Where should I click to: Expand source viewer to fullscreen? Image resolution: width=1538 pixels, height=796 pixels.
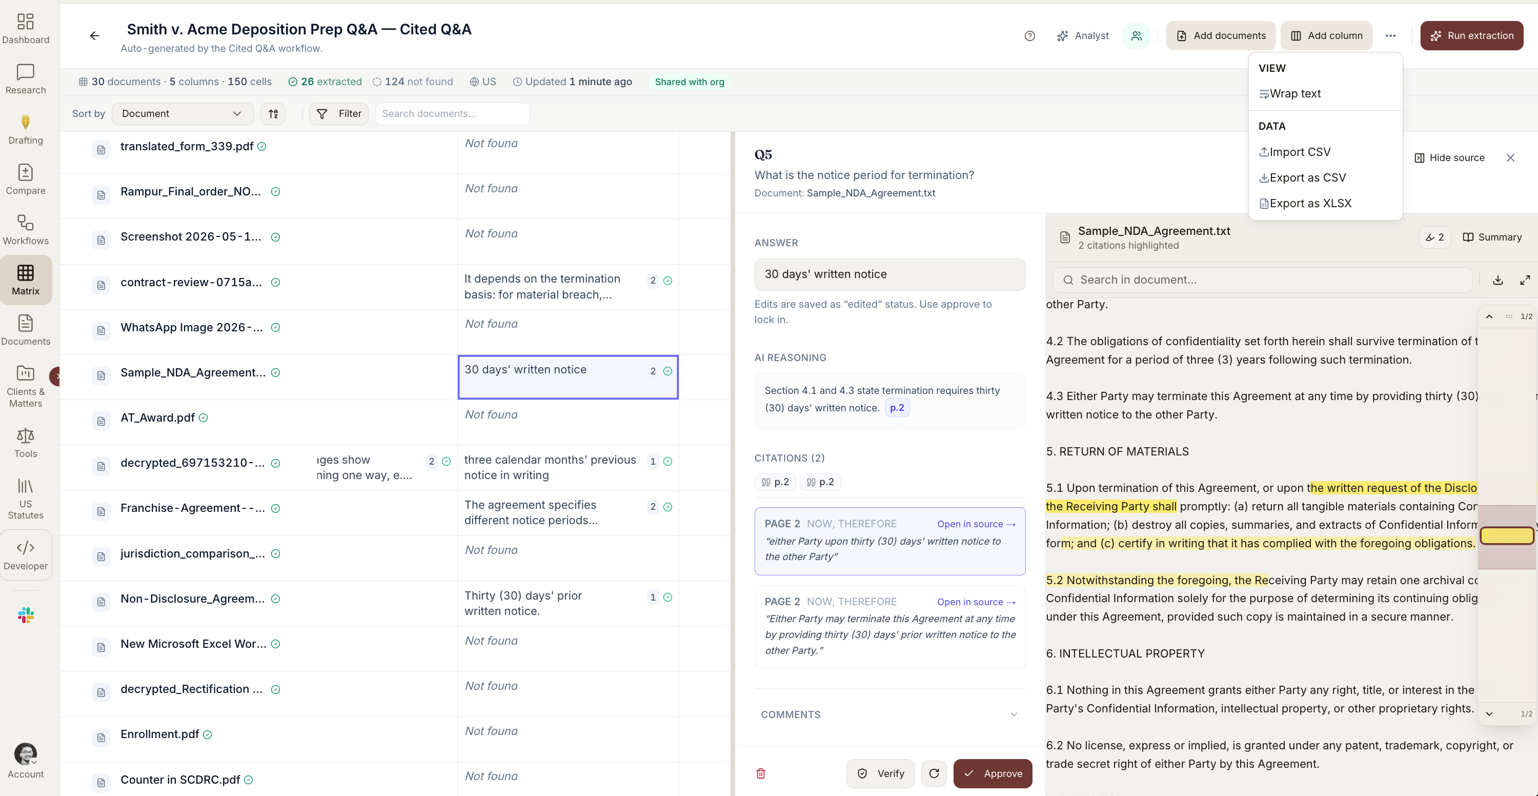[1525, 280]
